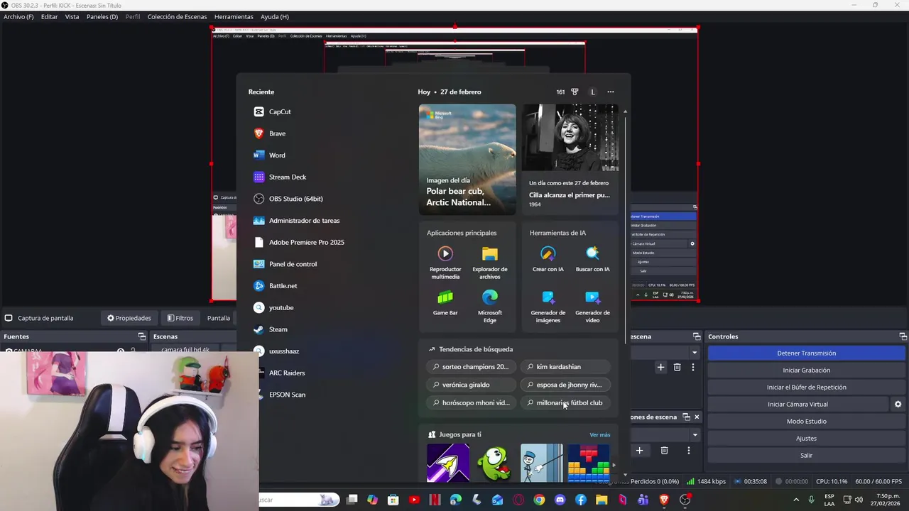Open Filtros for Captura de pantalla
The width and height of the screenshot is (909, 511).
180,318
